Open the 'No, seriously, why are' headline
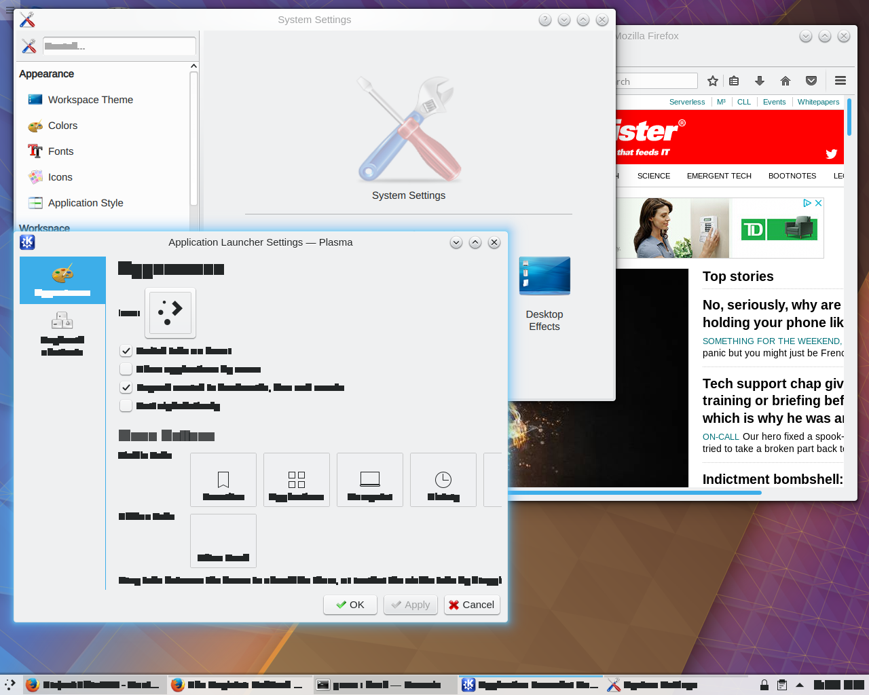 coord(773,314)
